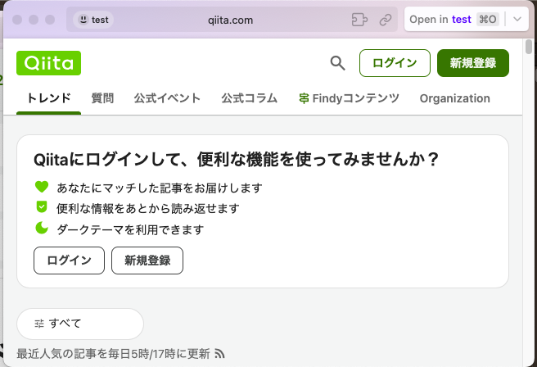Open the すべて filter dropdown
Viewport: 537px width, 367px height.
pos(80,324)
